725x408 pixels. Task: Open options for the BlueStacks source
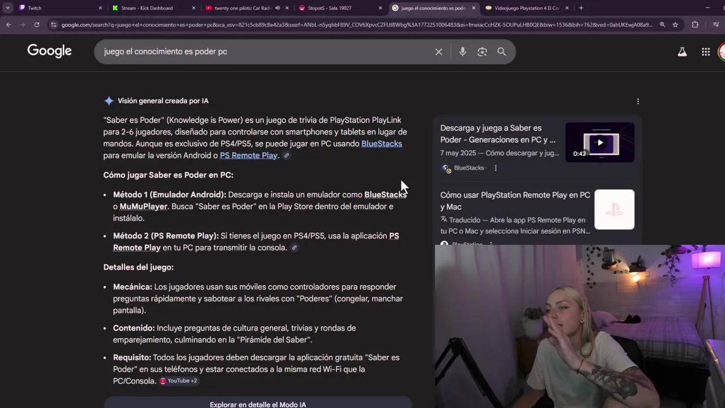(x=496, y=168)
